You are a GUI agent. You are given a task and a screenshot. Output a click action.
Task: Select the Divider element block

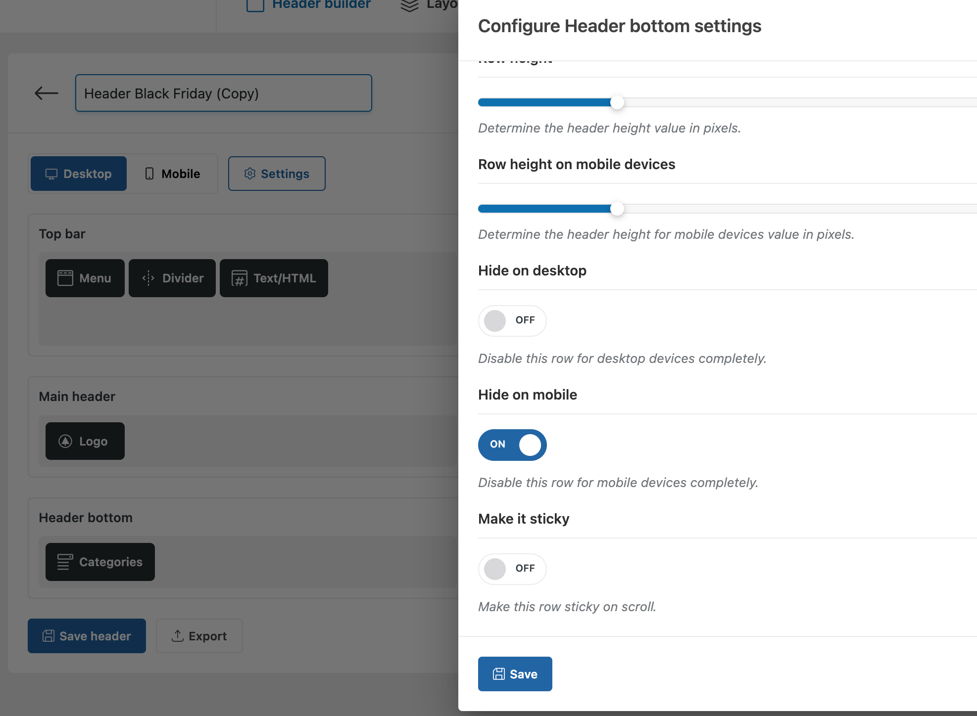[172, 278]
